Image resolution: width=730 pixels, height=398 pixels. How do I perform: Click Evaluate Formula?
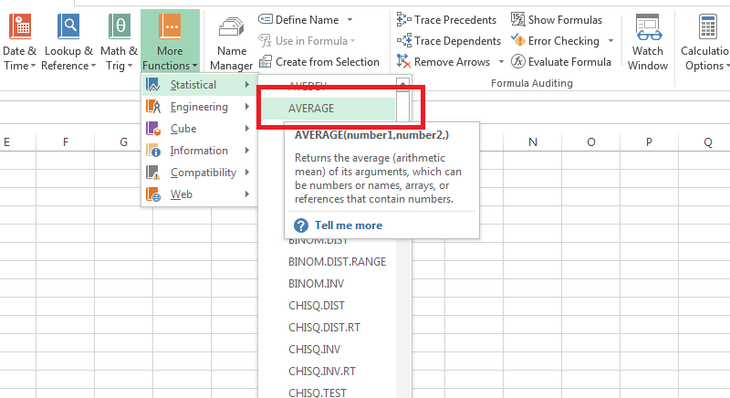[561, 62]
